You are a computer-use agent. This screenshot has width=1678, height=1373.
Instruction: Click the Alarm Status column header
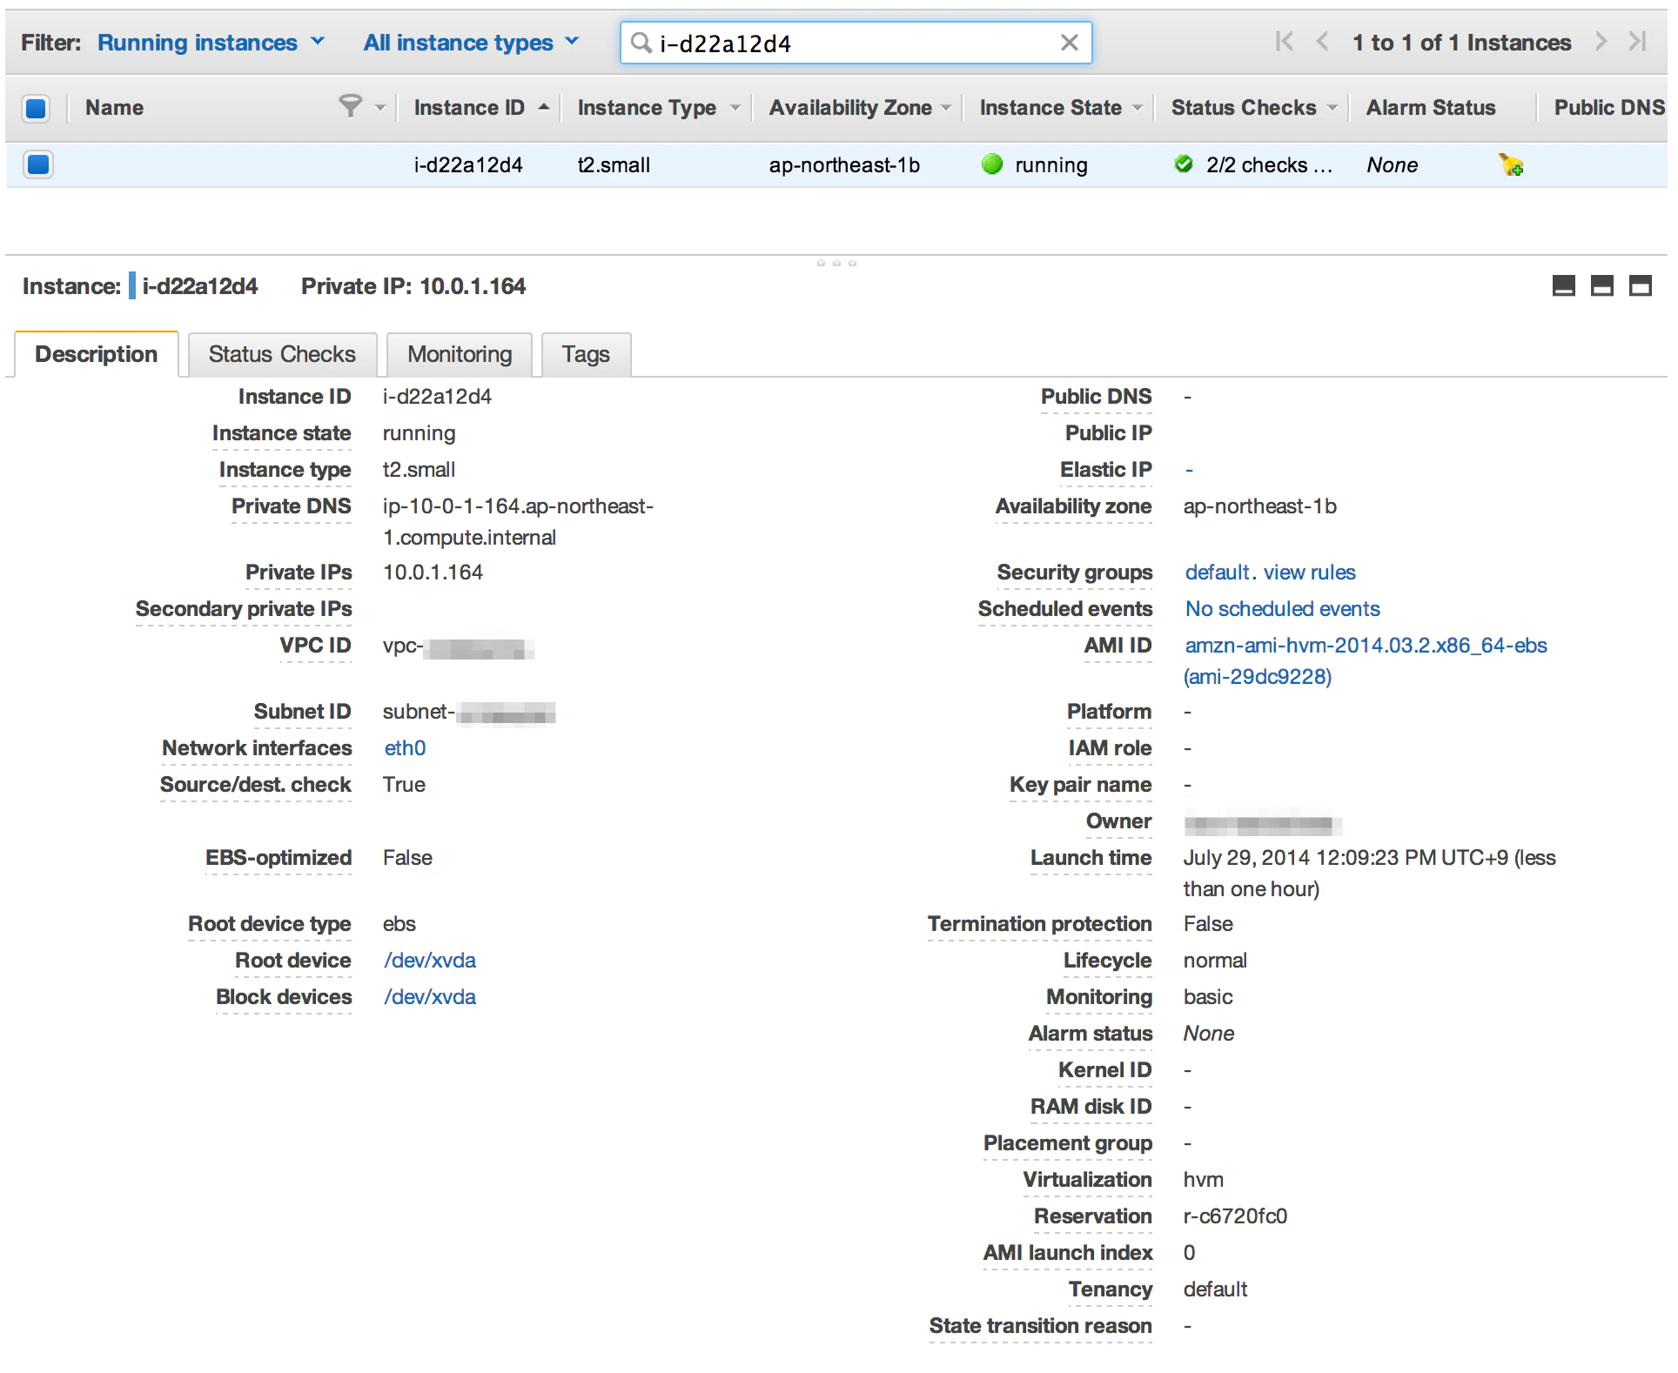tap(1430, 108)
